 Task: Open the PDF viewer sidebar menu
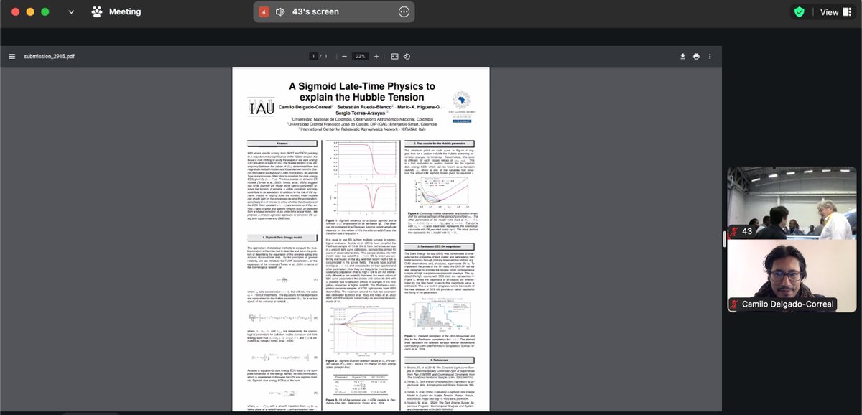pos(11,56)
